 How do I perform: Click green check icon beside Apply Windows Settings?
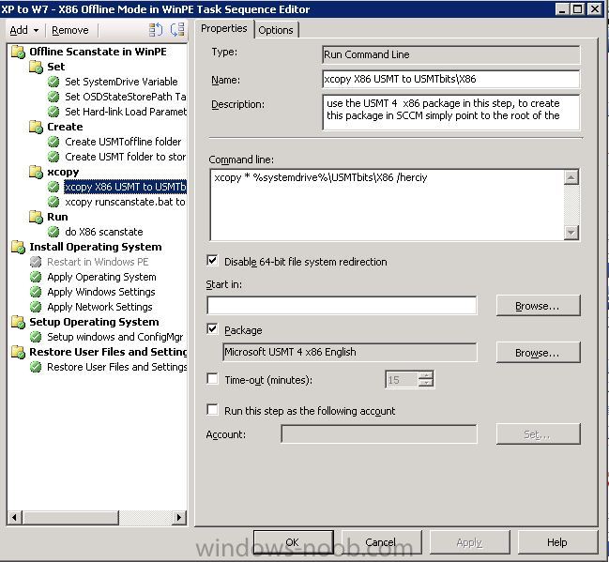point(36,292)
